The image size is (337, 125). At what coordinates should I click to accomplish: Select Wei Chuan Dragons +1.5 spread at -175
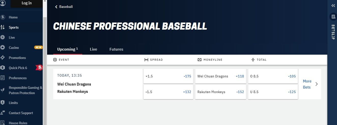(168, 76)
